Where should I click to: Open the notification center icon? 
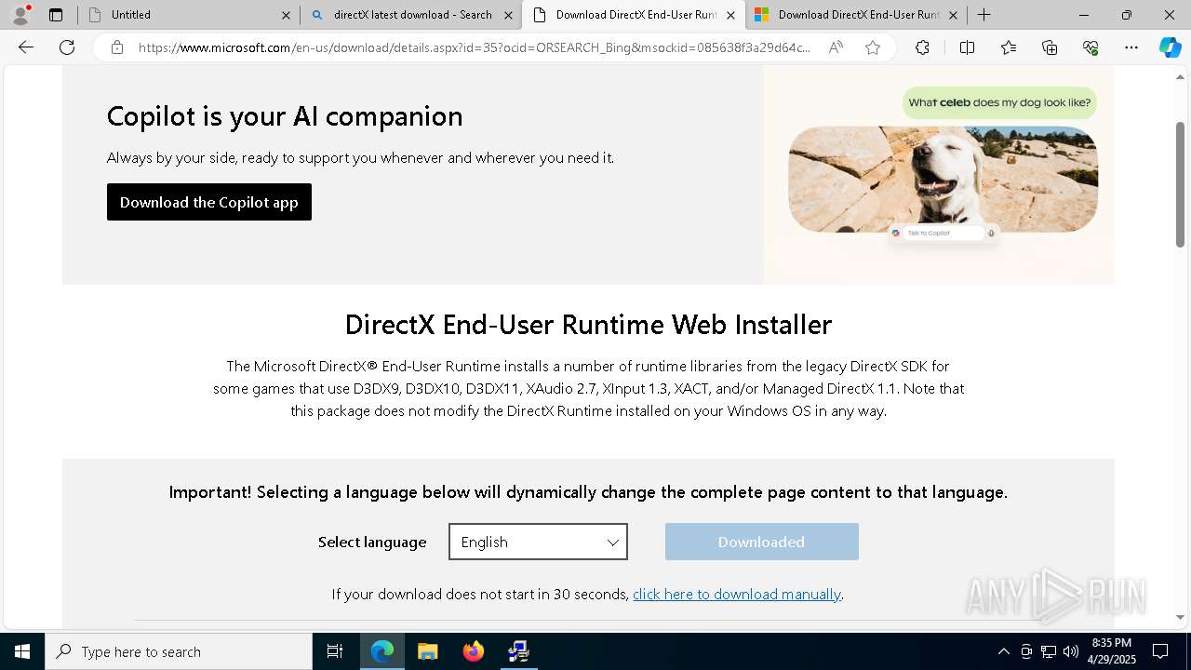[x=1160, y=651]
